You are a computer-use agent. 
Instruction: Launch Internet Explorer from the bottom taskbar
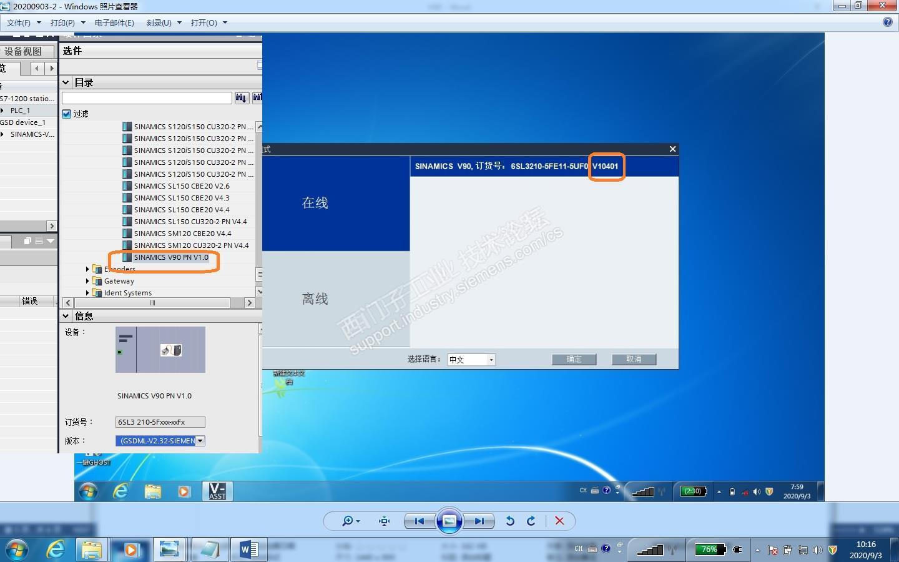(x=56, y=550)
